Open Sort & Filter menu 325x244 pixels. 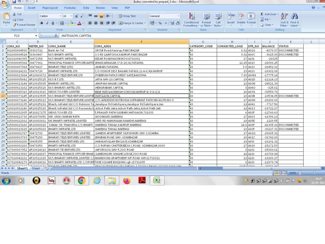284,20
